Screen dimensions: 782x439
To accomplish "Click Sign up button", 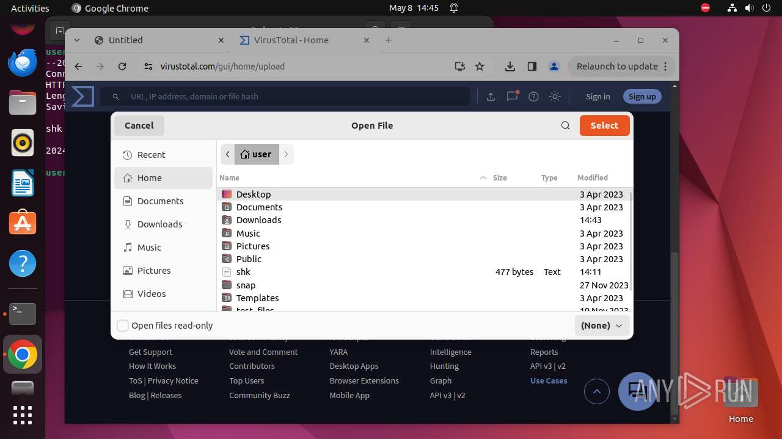I will pyautogui.click(x=642, y=96).
